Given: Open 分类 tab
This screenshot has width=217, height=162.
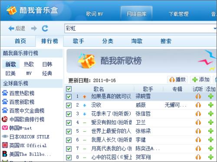Looking at the screenshot, I should tap(108, 41).
